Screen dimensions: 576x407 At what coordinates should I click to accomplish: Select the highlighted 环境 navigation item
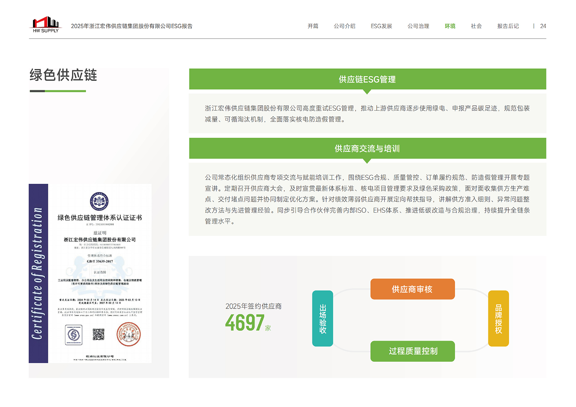click(x=450, y=26)
